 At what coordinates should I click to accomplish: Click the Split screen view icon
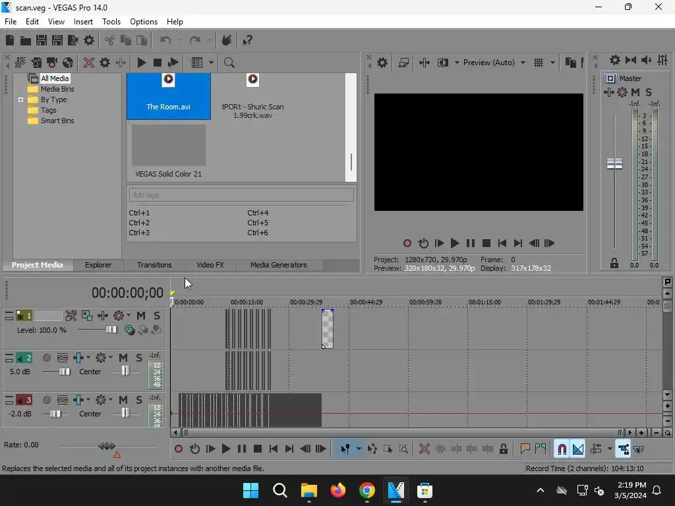pyautogui.click(x=442, y=63)
